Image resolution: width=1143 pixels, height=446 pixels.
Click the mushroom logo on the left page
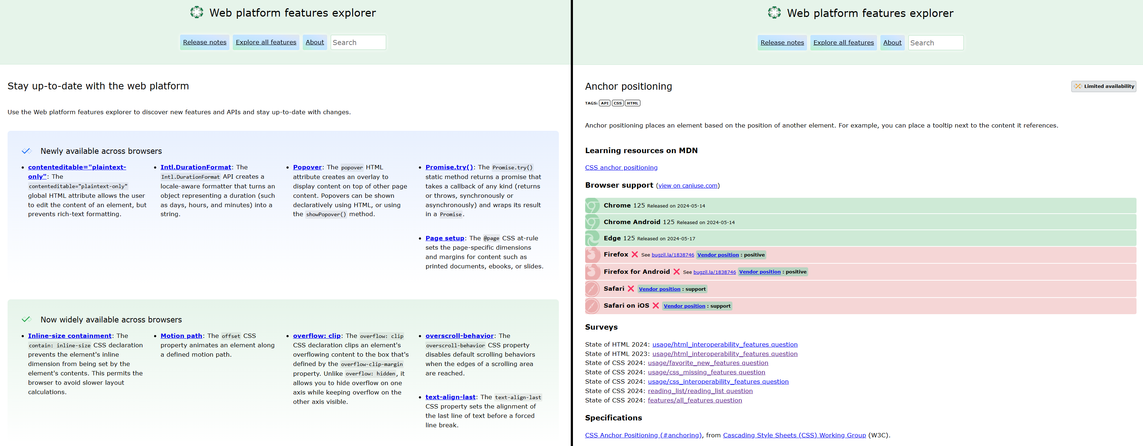point(197,12)
